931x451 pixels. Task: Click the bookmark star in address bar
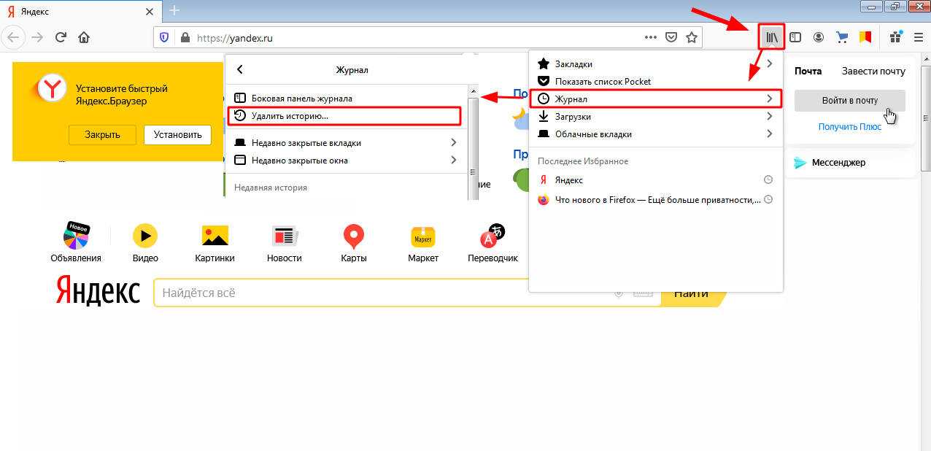pos(692,38)
